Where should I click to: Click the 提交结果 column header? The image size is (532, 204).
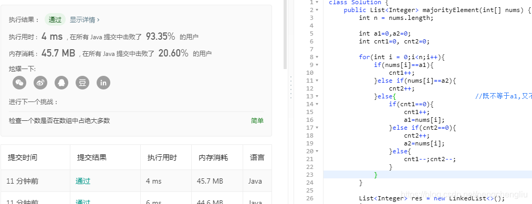[92, 157]
